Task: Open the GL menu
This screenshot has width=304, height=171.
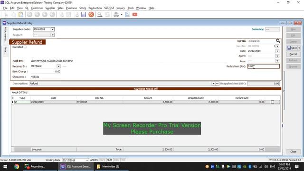Action: [27, 8]
